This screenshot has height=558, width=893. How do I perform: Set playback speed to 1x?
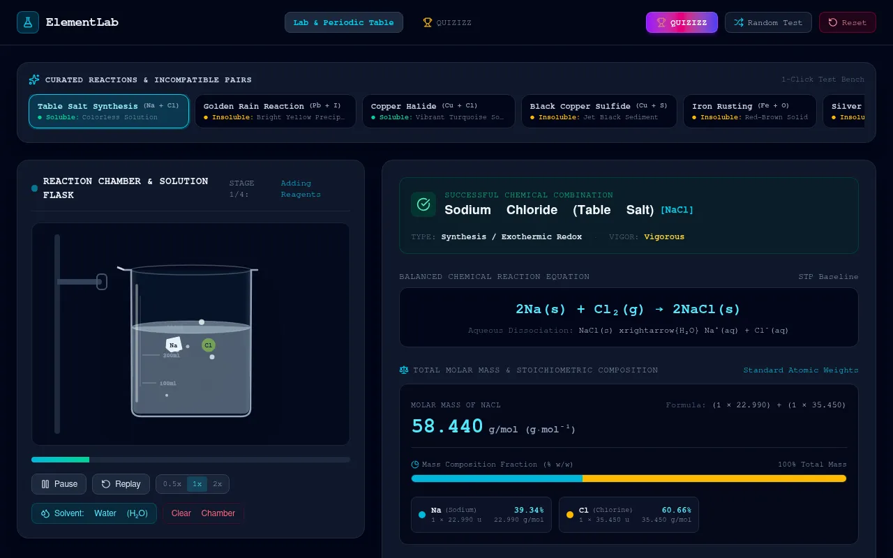pyautogui.click(x=197, y=484)
